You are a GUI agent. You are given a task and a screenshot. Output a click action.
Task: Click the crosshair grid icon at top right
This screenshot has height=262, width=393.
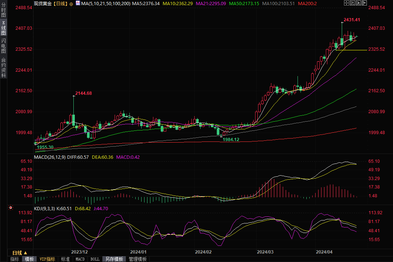346,3
